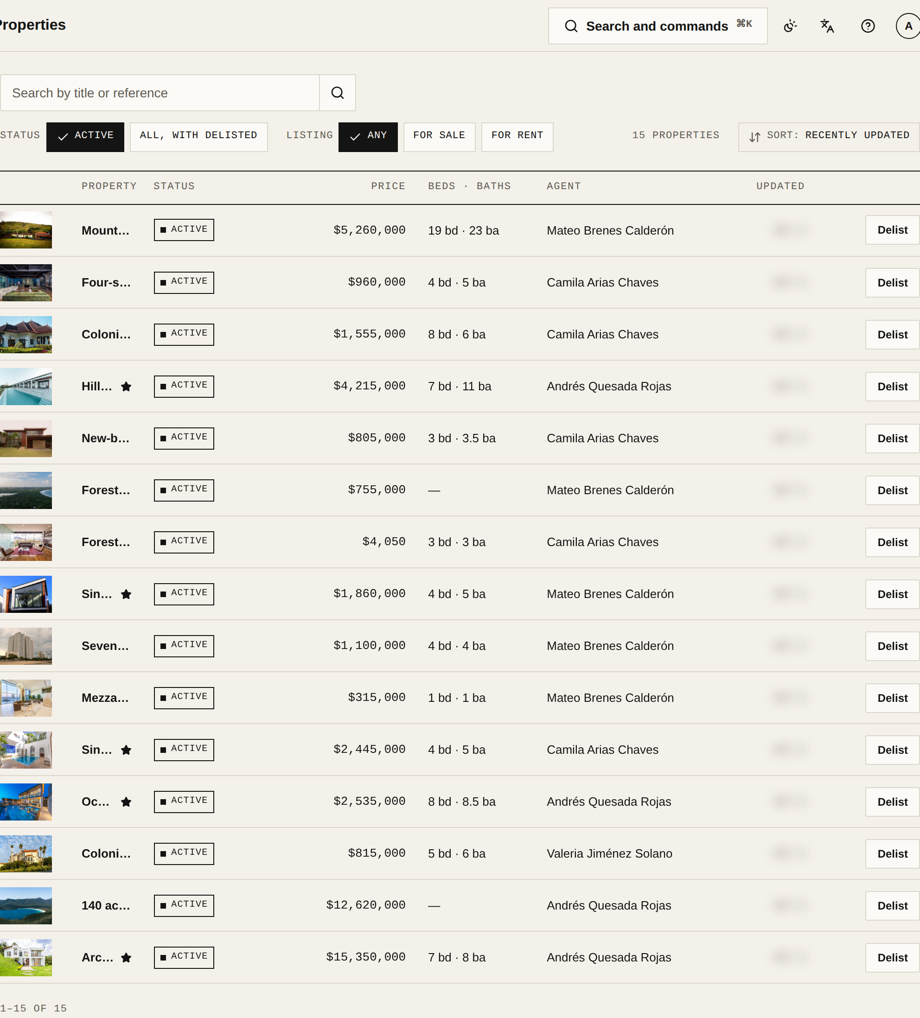920x1018 pixels.
Task: Open the Sort: Recently Updated dropdown
Action: click(x=829, y=137)
